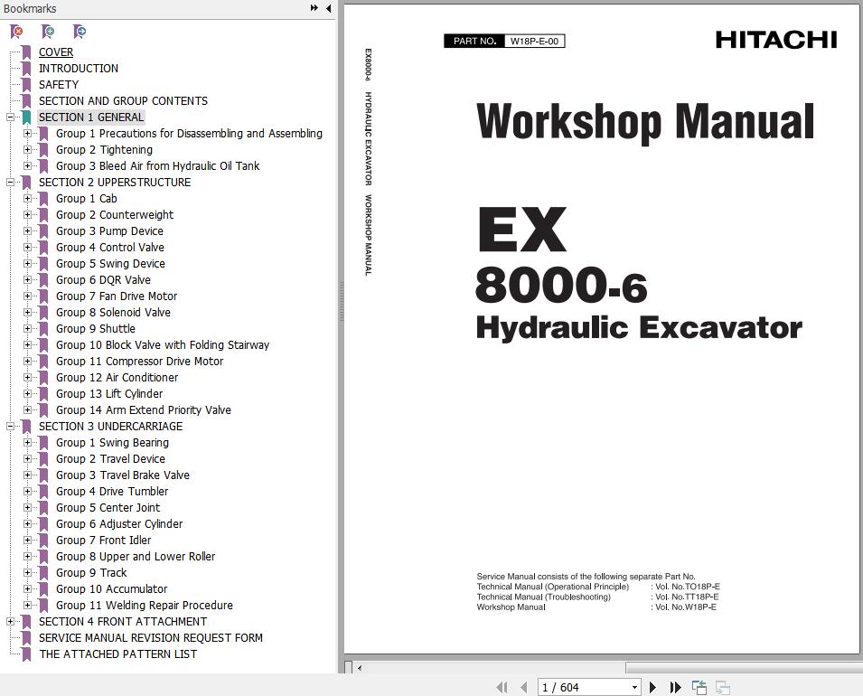Screen dimensions: 863x696
Task: Collapse SECTION 3 UNDERCARRIAGE
Action: [10, 427]
